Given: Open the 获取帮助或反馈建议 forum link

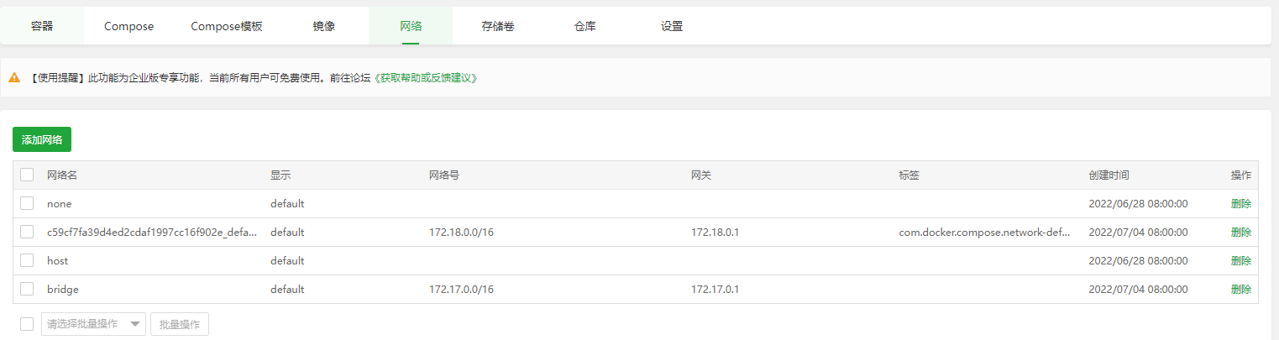Looking at the screenshot, I should click(x=426, y=77).
